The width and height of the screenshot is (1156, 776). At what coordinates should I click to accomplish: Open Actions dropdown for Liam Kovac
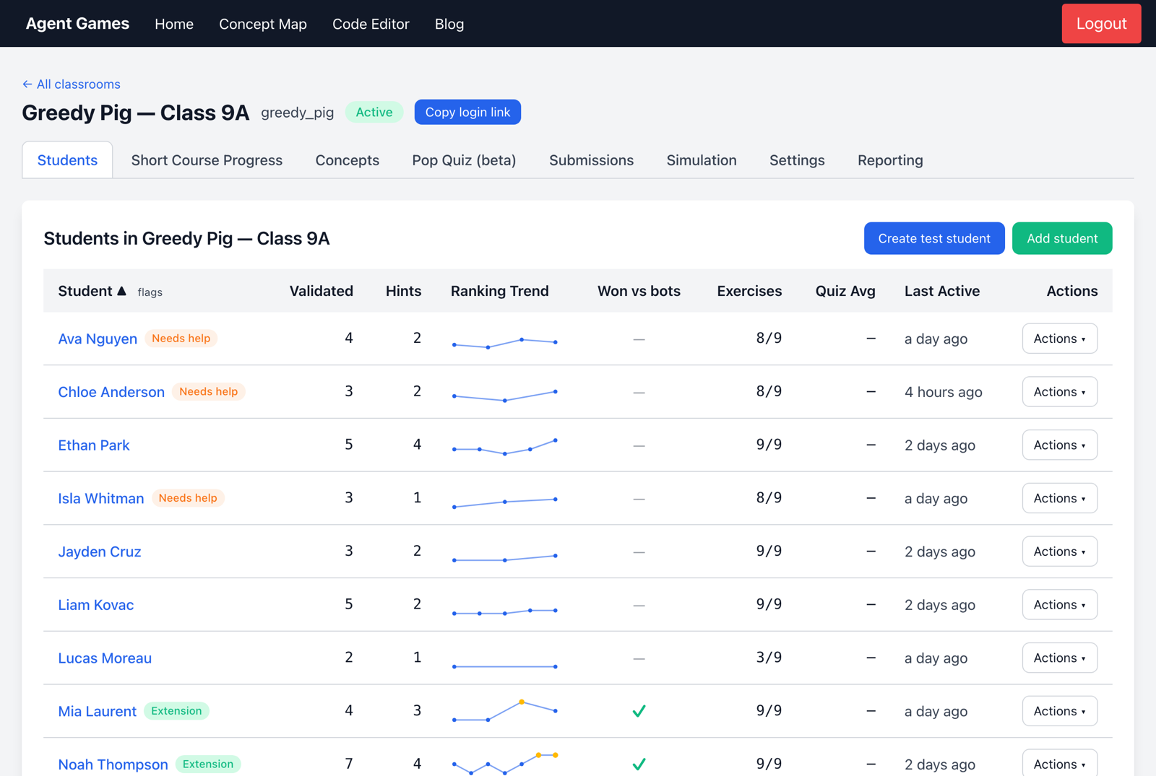(1060, 605)
